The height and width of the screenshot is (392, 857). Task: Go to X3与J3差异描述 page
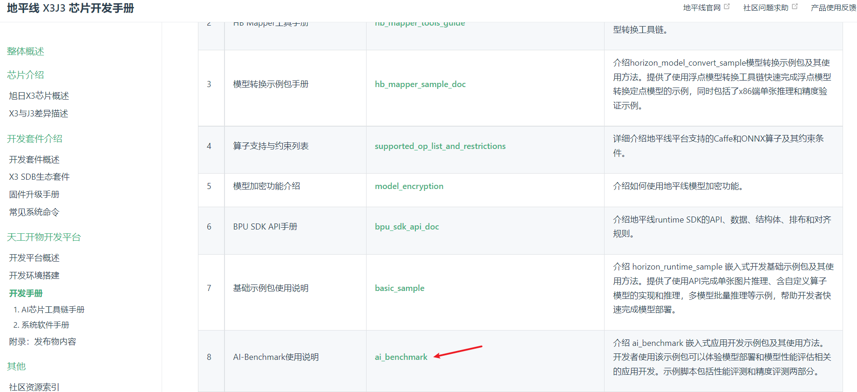(x=39, y=114)
